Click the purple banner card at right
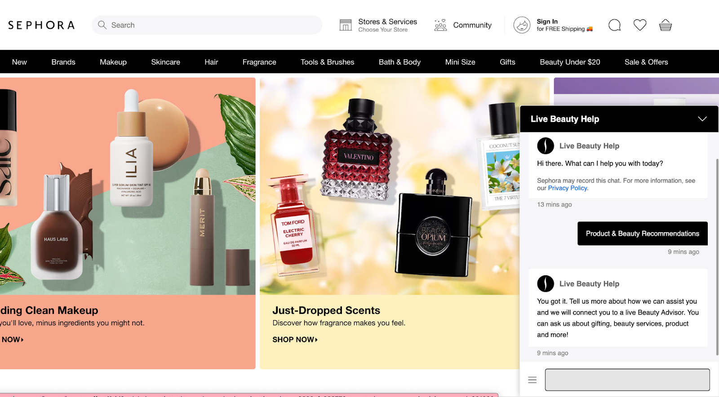 636,91
